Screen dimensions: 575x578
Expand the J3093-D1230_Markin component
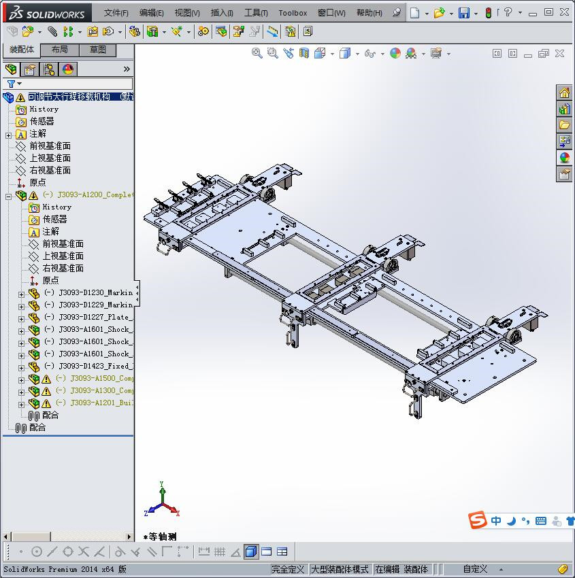coord(21,295)
